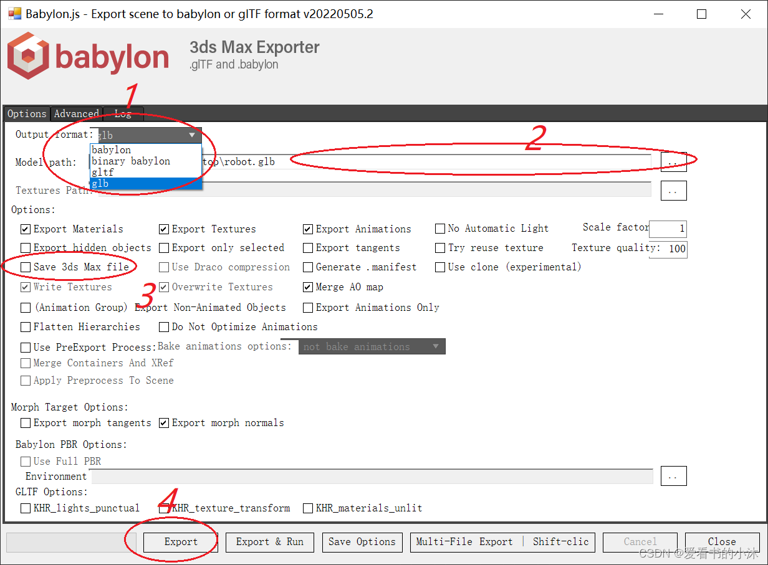
Task: Check Save 3ds Max file
Action: pos(26,267)
